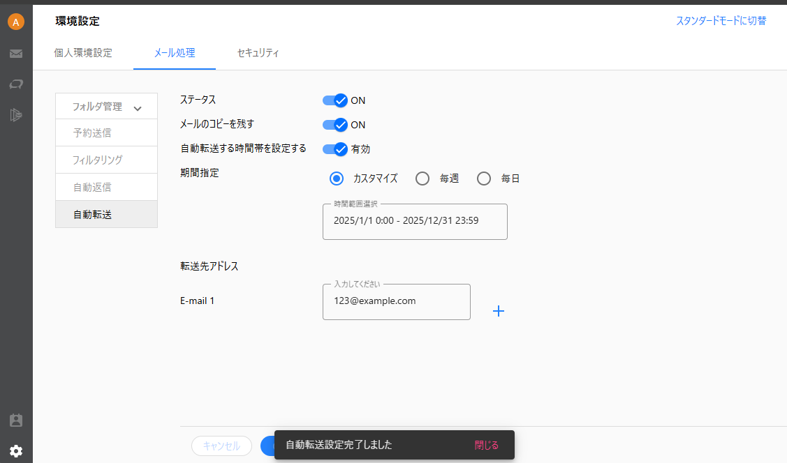The width and height of the screenshot is (787, 463).
Task: Click the 期間指定 label
Action: coord(200,173)
